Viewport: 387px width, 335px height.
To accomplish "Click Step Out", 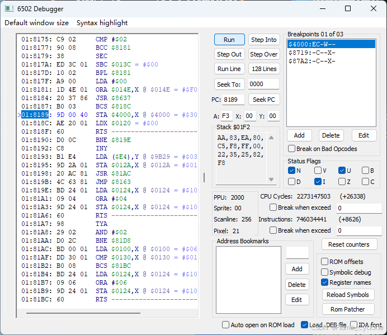I will [229, 54].
